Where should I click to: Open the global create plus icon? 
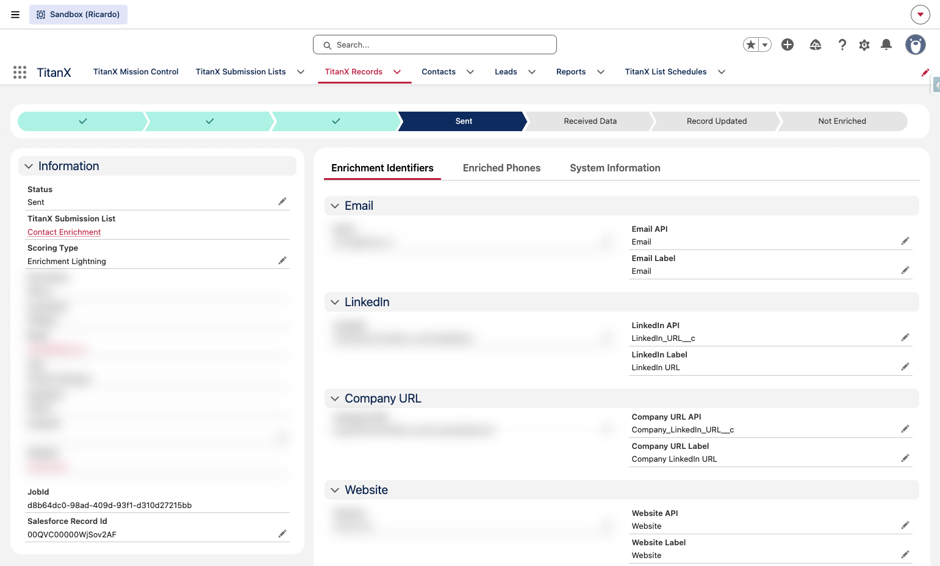tap(788, 45)
